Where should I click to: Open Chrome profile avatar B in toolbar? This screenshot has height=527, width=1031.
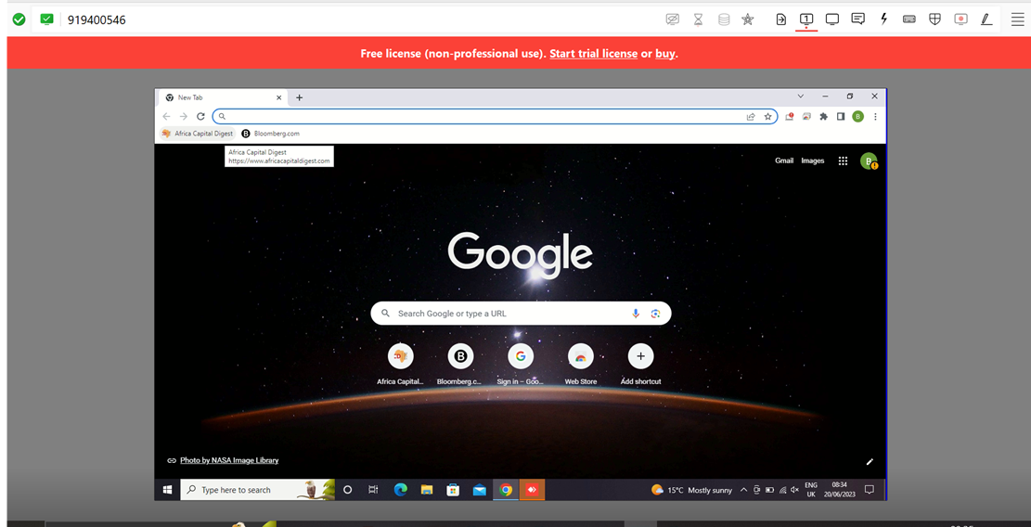[x=857, y=116]
